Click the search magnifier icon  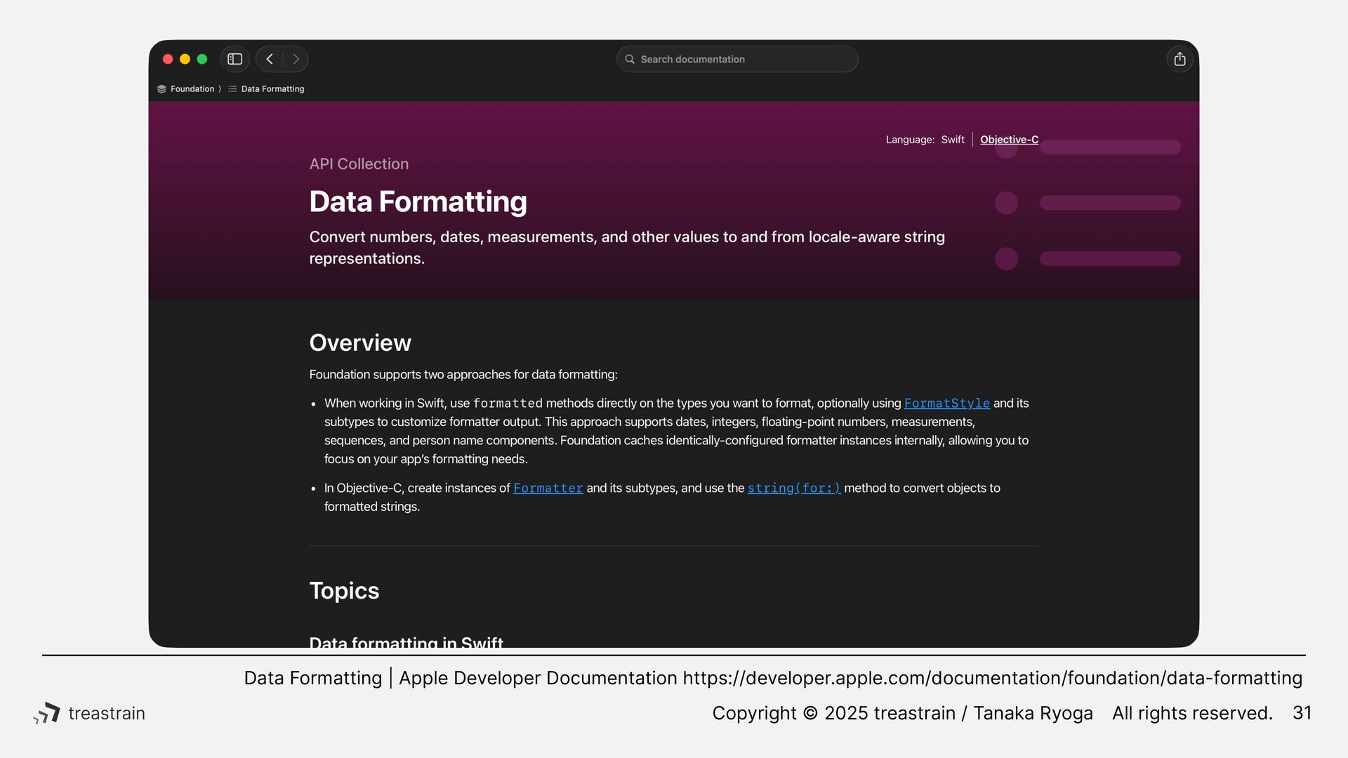[630, 59]
